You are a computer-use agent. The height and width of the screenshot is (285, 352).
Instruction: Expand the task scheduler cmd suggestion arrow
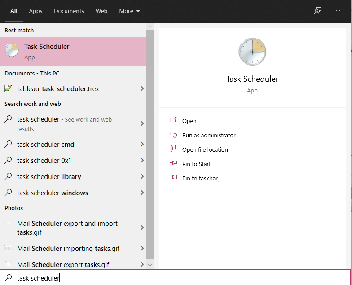(142, 145)
